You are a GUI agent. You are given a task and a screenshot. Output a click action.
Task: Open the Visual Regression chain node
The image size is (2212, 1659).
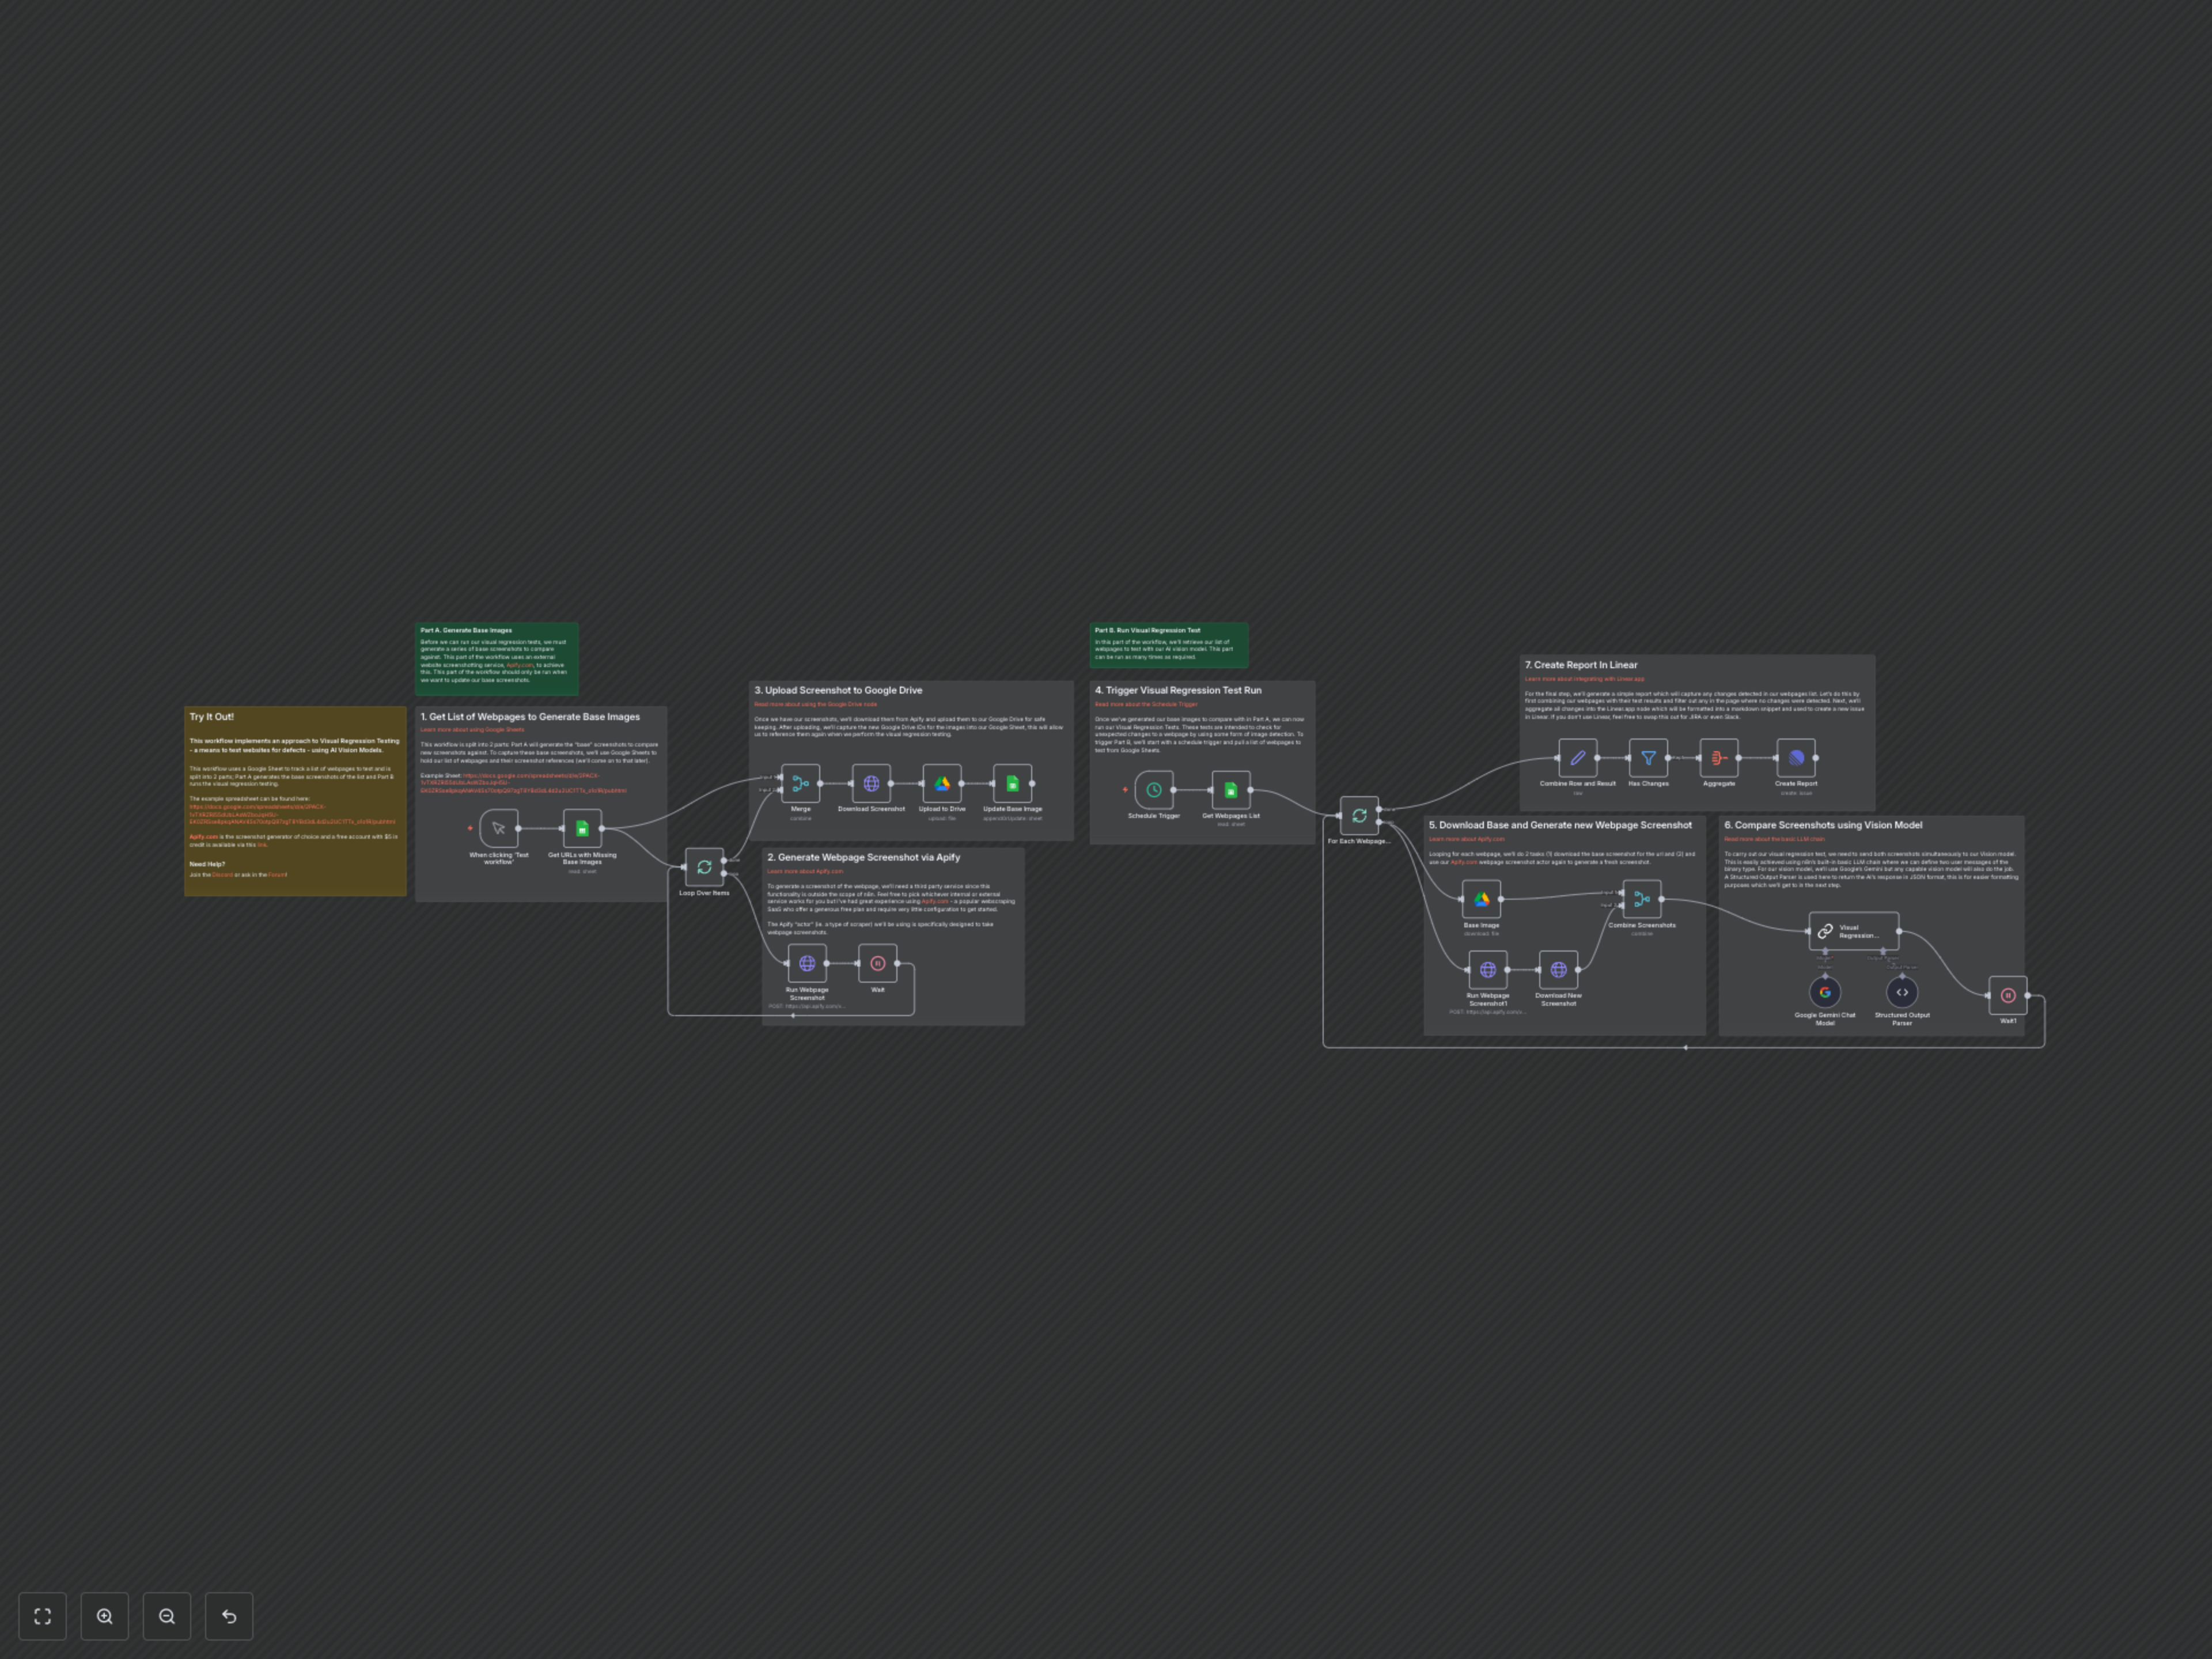pos(1853,931)
